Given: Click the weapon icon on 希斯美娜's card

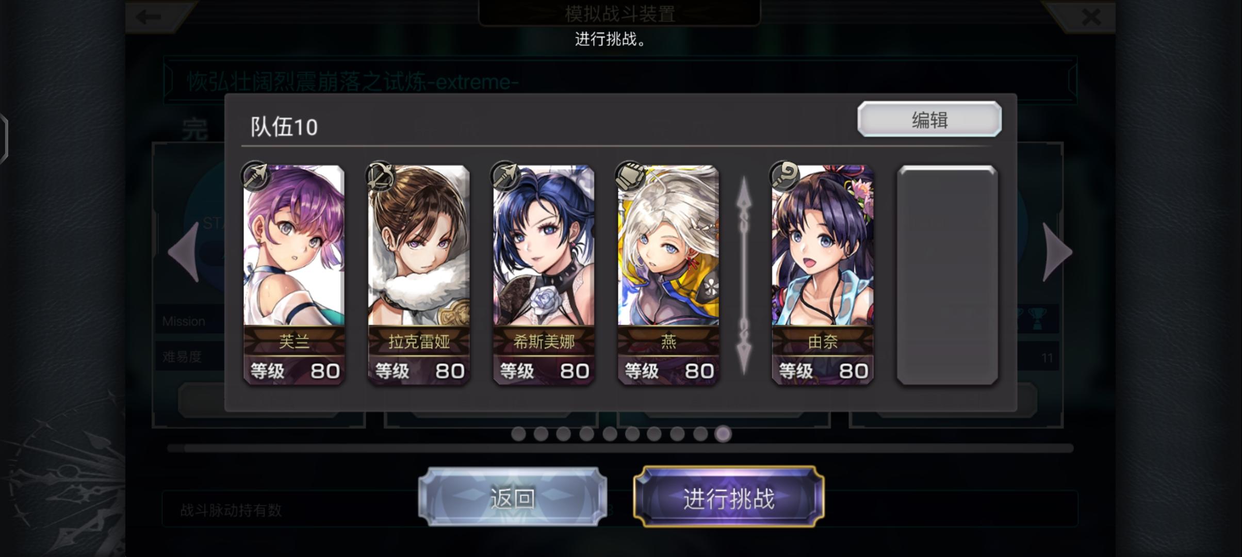Looking at the screenshot, I should (505, 175).
